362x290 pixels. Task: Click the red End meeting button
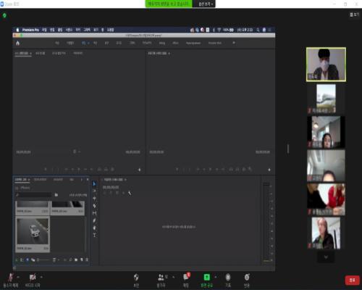(x=352, y=280)
